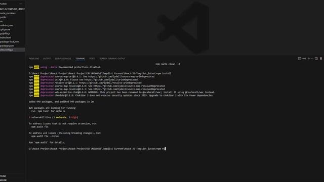This screenshot has height=182, width=324.
Task: Open the package.json file
Action: [x=7, y=46]
